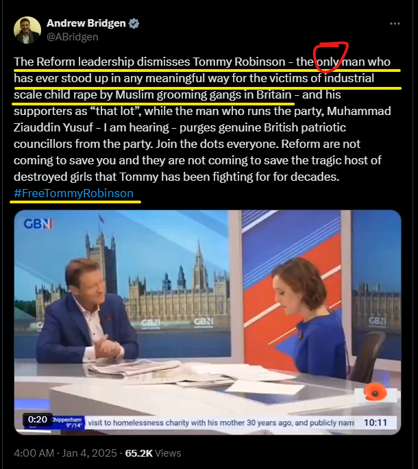
Task: Click the tweet text mentioning Muhammad Ziauddin Yusuf
Action: click(202, 119)
